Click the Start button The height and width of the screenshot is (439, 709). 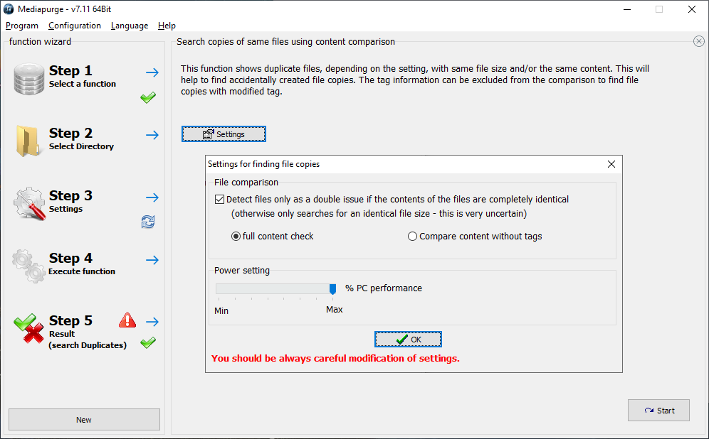coord(658,410)
